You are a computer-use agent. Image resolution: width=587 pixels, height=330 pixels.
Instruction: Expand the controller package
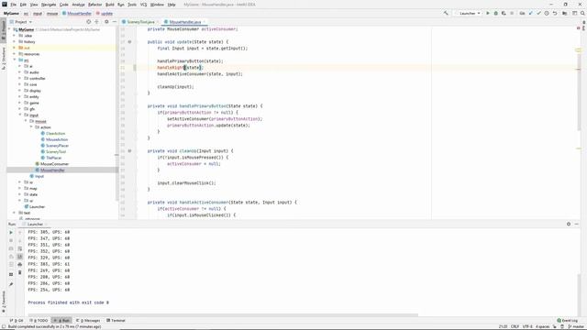[20, 78]
